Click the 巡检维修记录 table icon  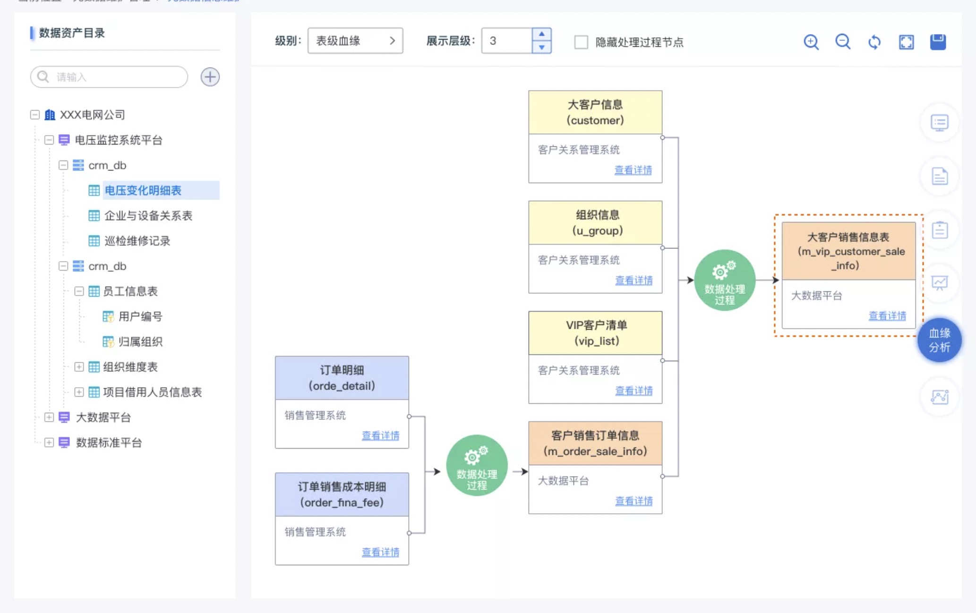[x=94, y=241]
